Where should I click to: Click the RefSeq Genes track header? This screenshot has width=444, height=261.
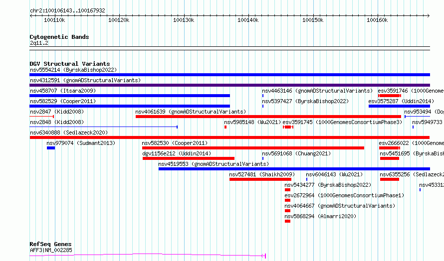51,245
